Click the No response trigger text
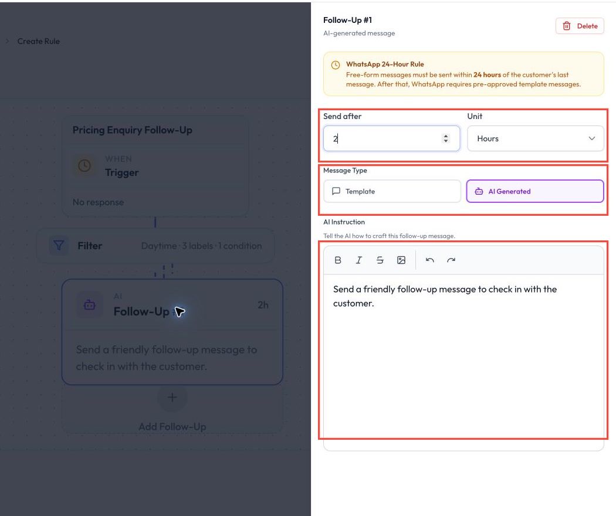Viewport: 616px width, 516px height. click(x=98, y=202)
